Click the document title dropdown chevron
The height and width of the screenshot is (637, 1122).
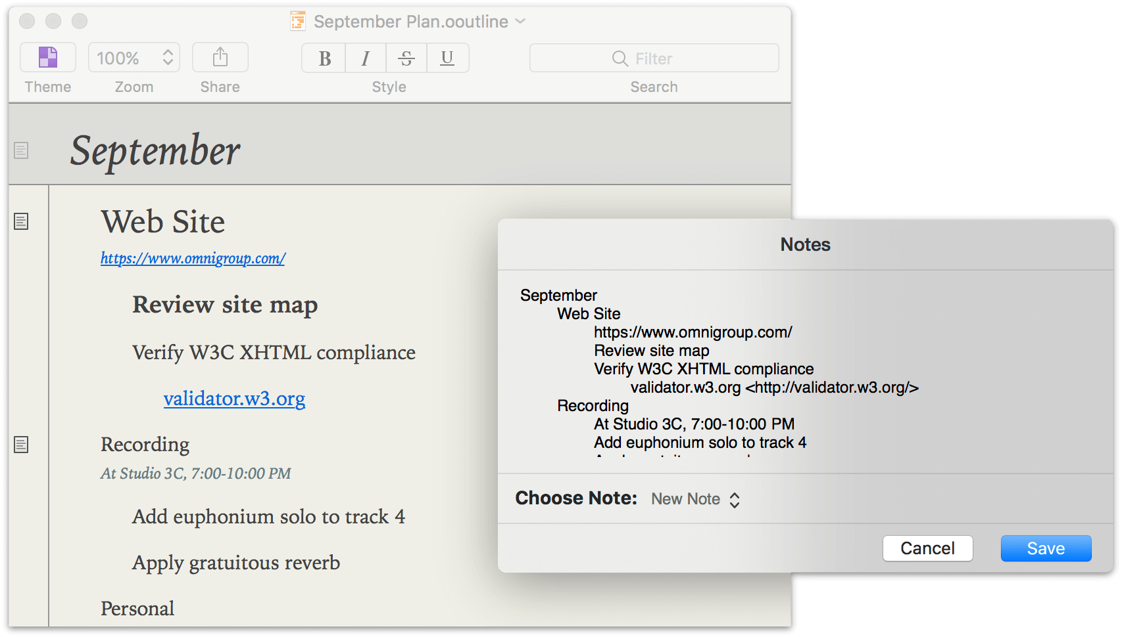(x=520, y=21)
